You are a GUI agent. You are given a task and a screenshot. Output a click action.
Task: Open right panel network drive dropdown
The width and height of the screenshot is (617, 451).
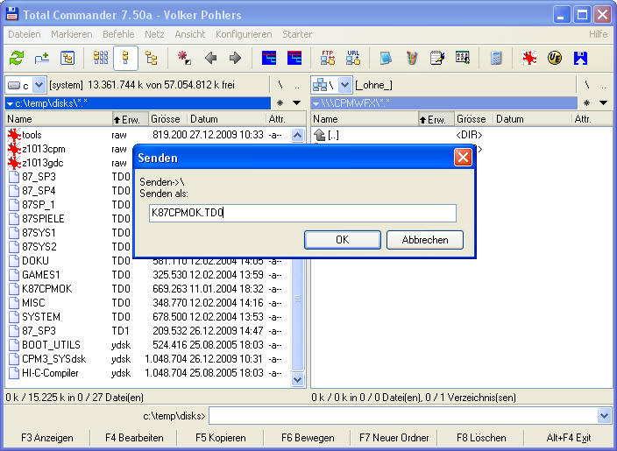(331, 85)
